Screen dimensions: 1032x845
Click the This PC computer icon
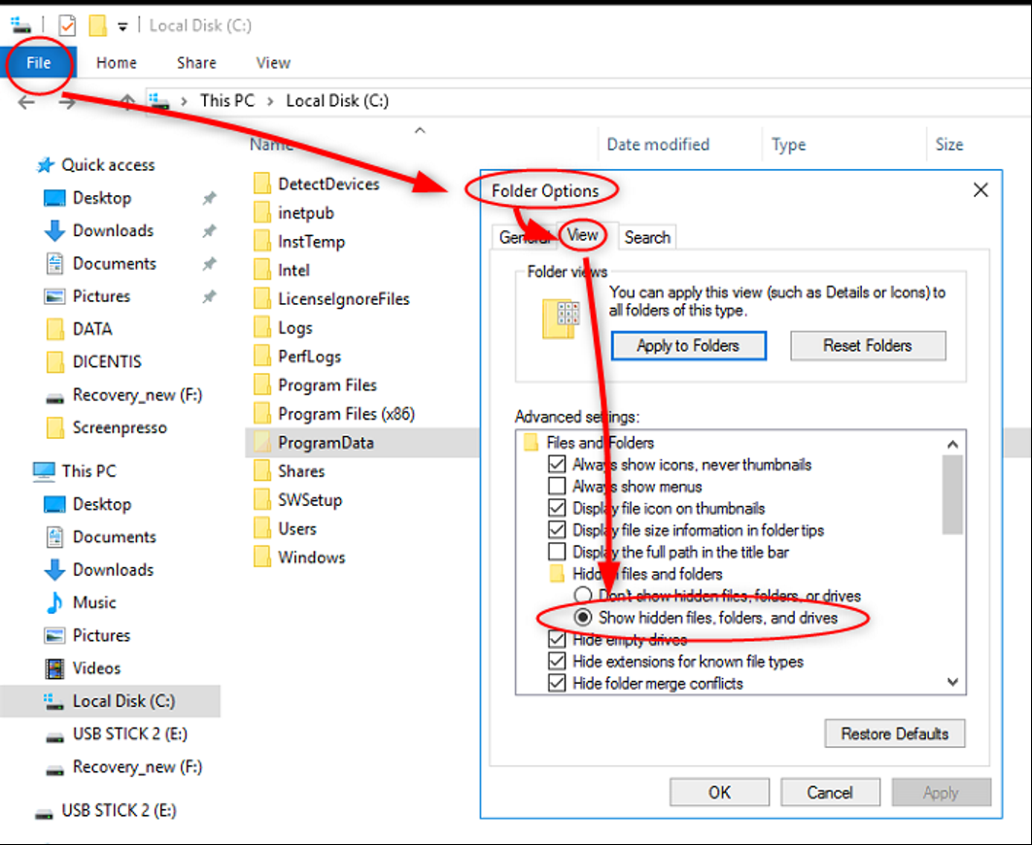point(44,471)
